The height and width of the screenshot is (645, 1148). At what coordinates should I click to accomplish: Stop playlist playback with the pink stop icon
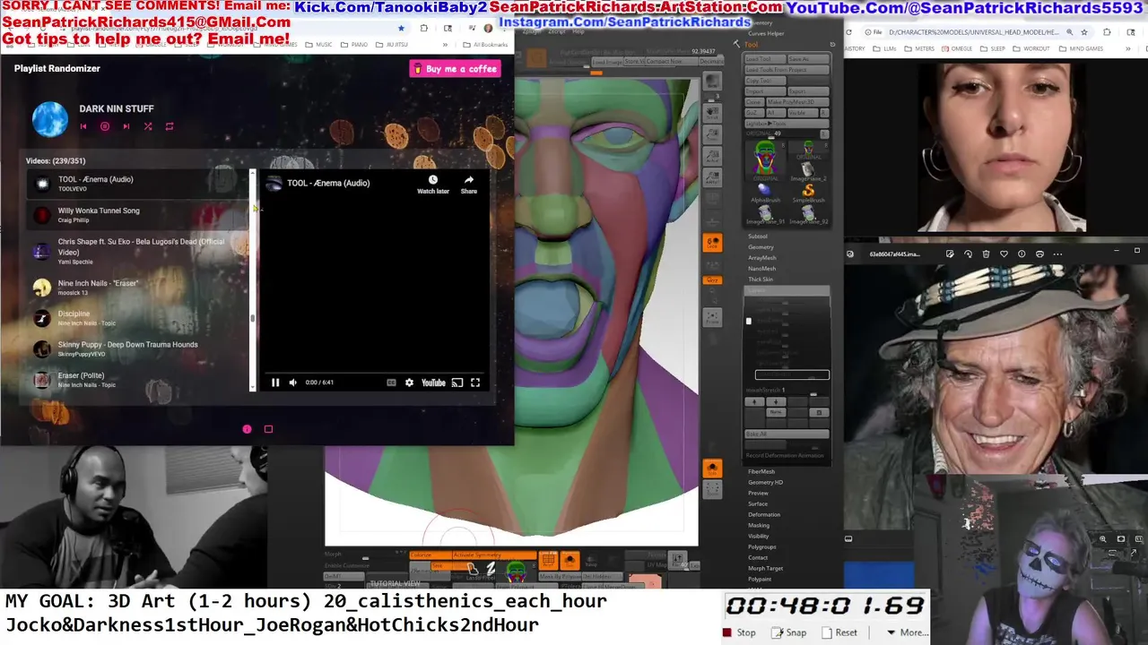click(105, 126)
